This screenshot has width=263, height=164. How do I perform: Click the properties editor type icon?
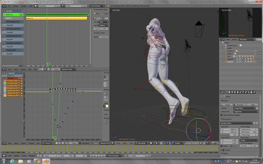pyautogui.click(x=222, y=92)
